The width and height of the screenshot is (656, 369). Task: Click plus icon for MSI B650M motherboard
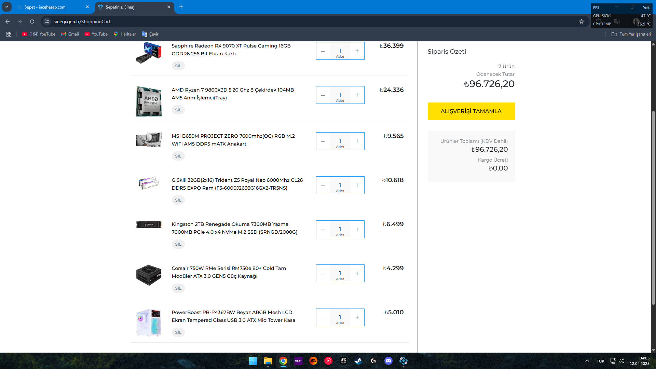point(357,141)
